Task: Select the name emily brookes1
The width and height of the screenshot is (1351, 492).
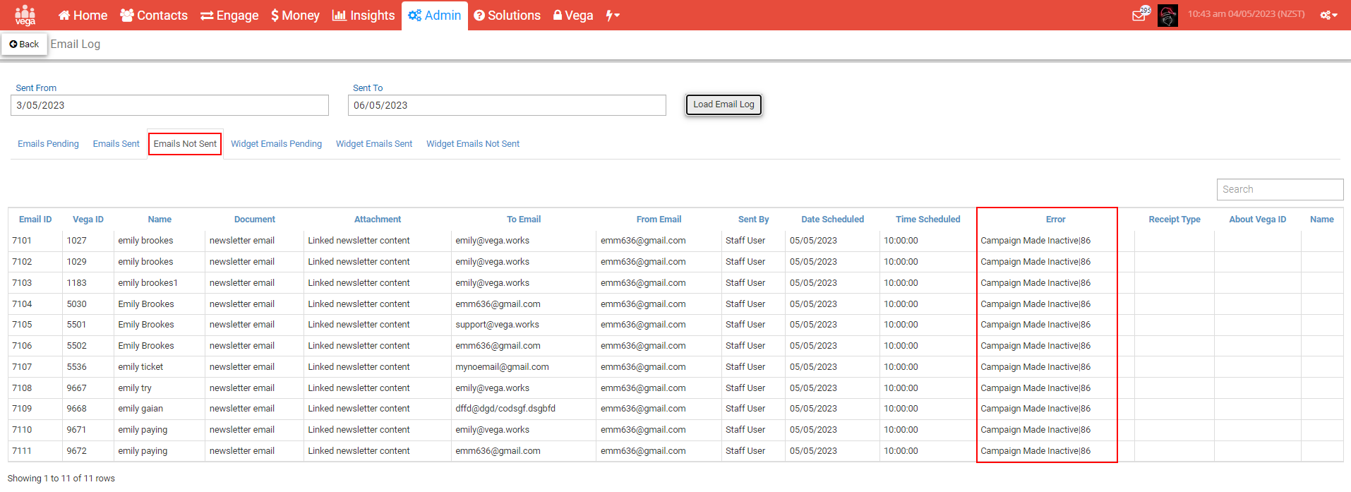Action: [148, 283]
